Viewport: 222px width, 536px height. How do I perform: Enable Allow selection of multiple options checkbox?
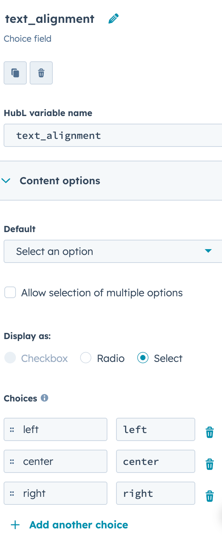(x=10, y=292)
